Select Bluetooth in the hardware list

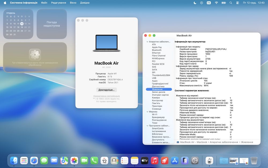(157, 50)
